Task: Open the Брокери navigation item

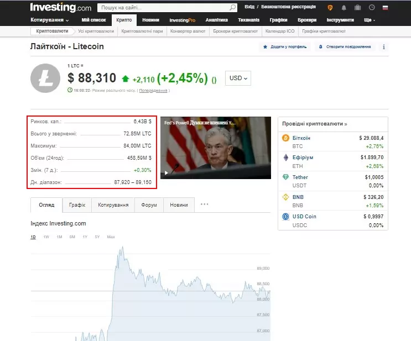Action: click(307, 20)
